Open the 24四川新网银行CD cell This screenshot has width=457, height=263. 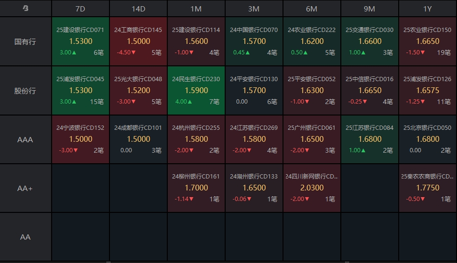click(x=312, y=188)
